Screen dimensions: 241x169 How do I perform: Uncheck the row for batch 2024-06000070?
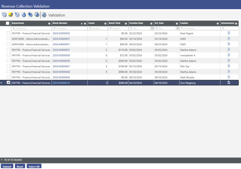(8, 82)
